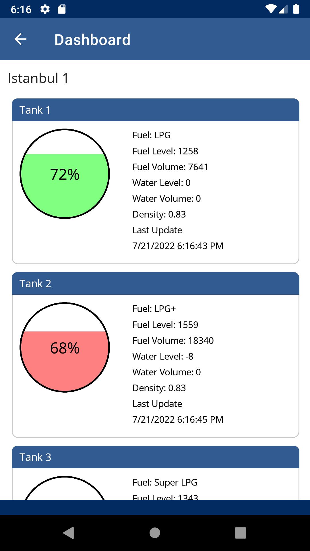Viewport: 310px width, 551px height.
Task: Select the Tank 1 card header
Action: coord(156,110)
